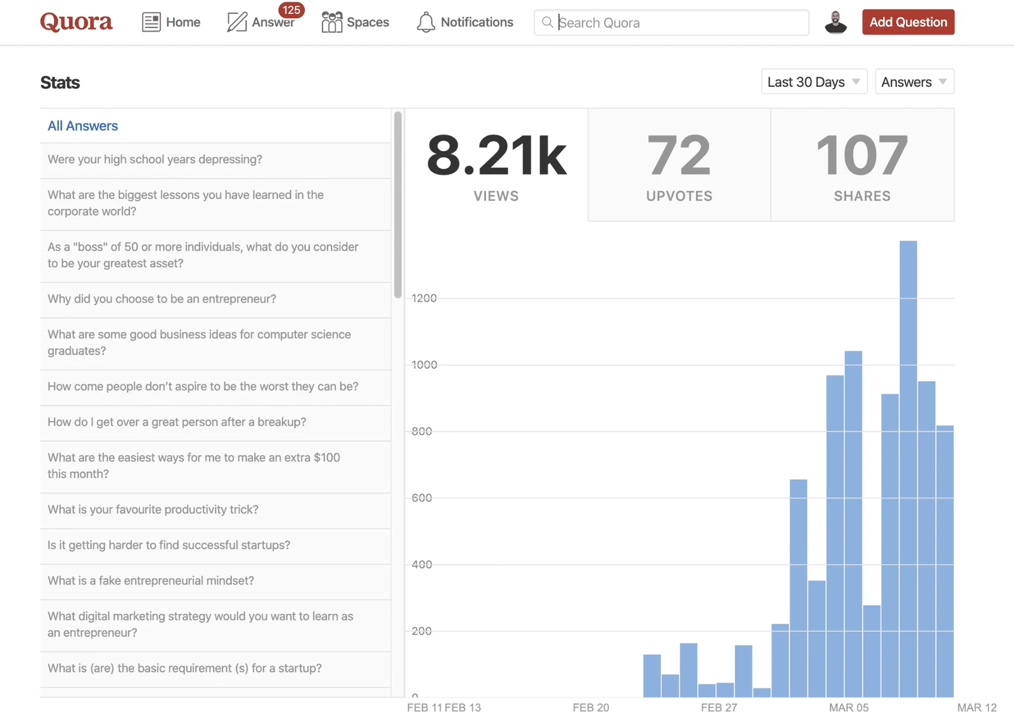The height and width of the screenshot is (720, 1014).
Task: Click the MAR 05 axis label
Action: pos(849,707)
